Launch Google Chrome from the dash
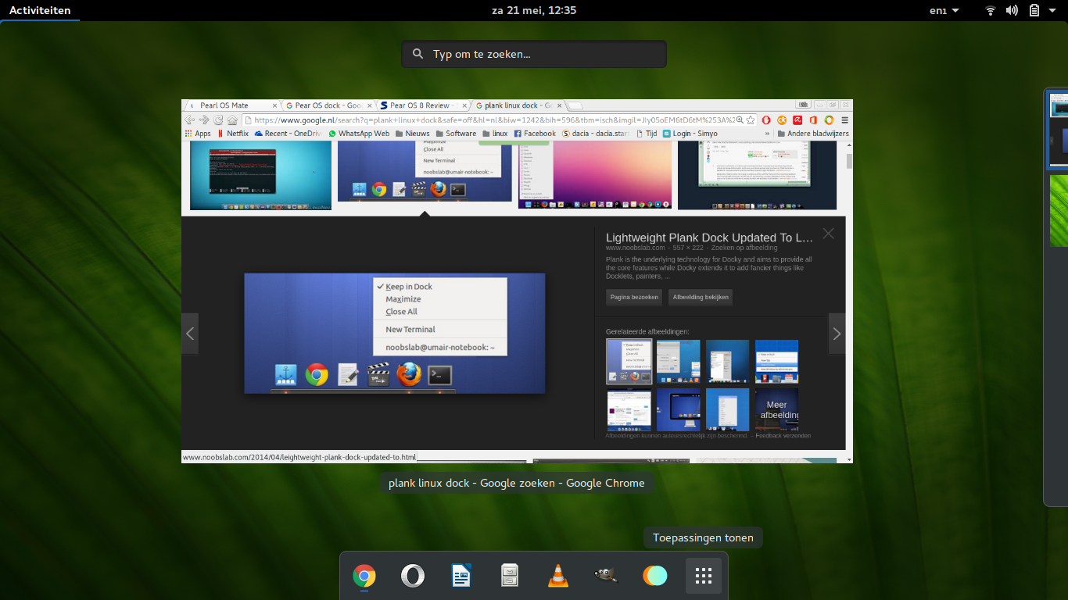Screen dimensions: 1068x600 [x=364, y=577]
